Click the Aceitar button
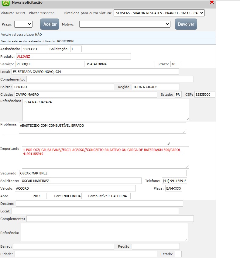240x258 pixels. (50, 24)
